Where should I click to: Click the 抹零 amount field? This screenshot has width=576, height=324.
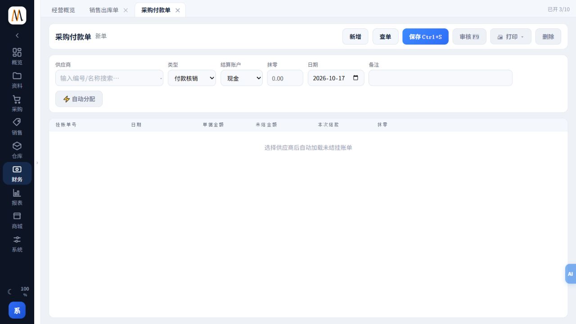pyautogui.click(x=285, y=78)
